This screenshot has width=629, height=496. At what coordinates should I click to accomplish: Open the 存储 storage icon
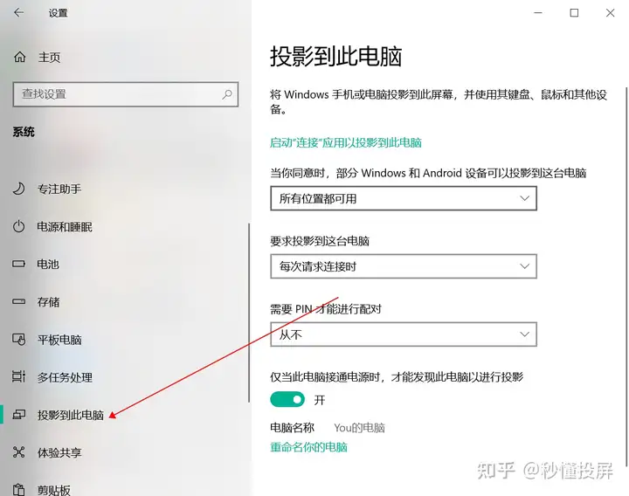pyautogui.click(x=19, y=301)
